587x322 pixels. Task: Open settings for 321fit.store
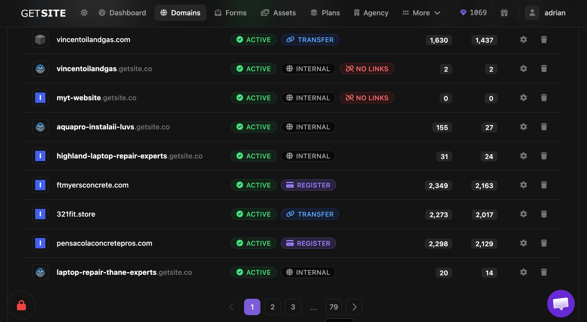click(524, 214)
